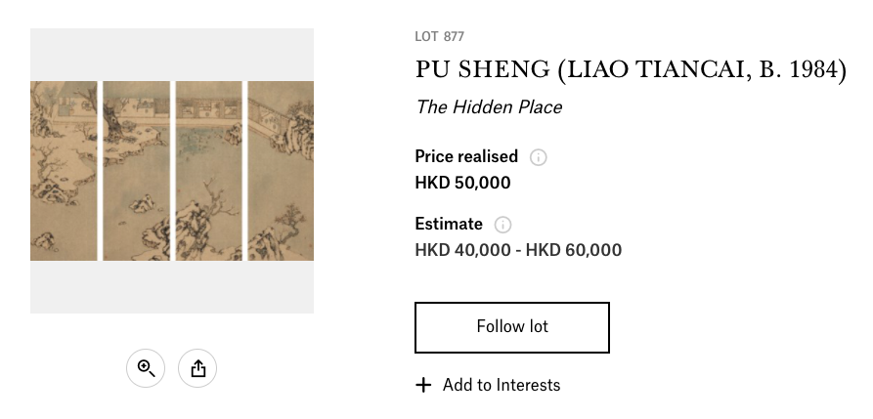Click the Price realised label

tap(466, 157)
